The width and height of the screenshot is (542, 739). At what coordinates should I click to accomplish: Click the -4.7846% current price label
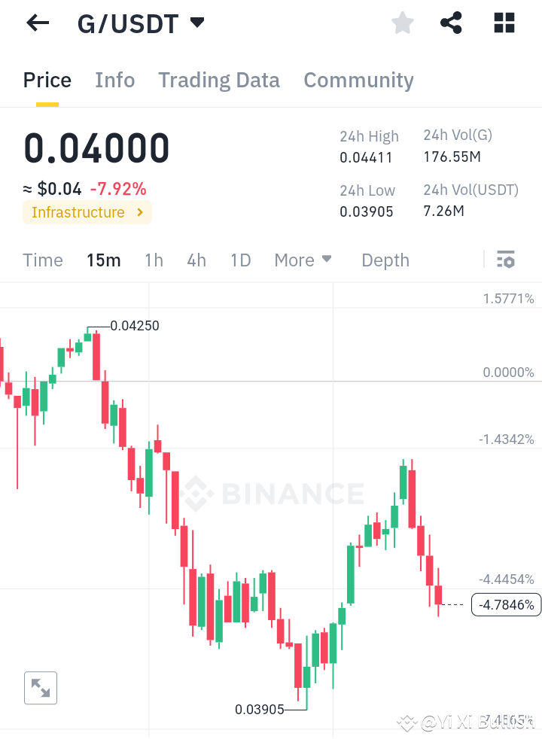coord(506,605)
